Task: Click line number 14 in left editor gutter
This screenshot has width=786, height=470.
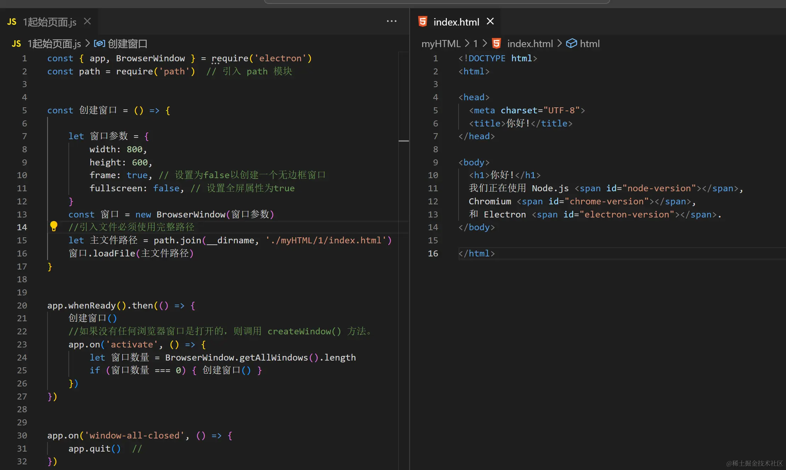Action: (22, 227)
